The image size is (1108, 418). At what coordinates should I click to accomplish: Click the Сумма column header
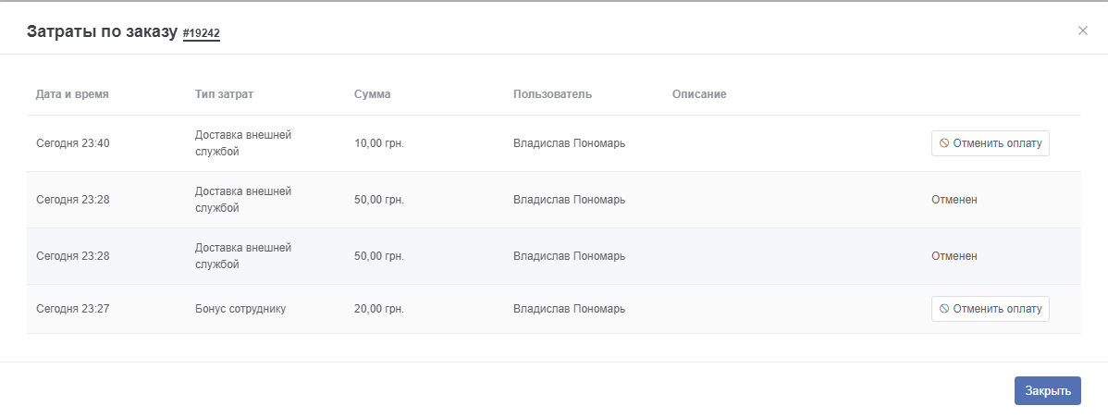point(373,94)
